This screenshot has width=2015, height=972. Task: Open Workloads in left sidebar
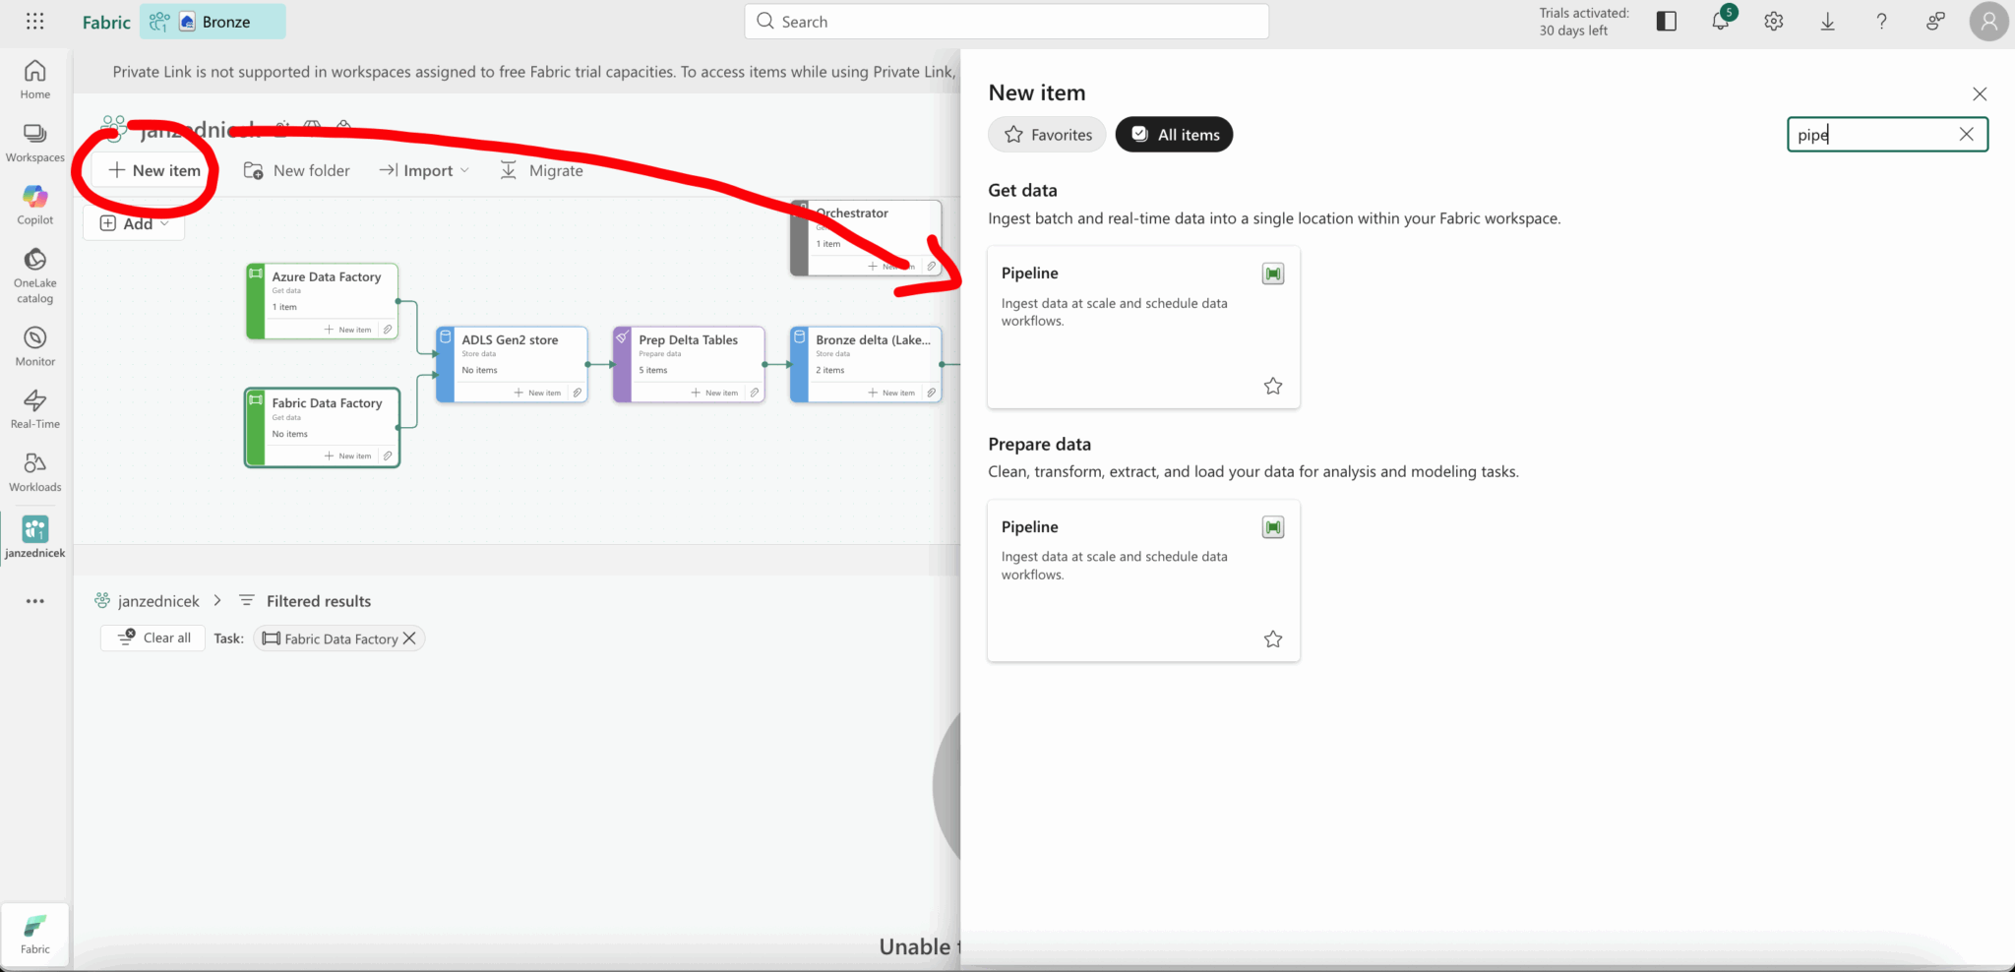pyautogui.click(x=35, y=472)
